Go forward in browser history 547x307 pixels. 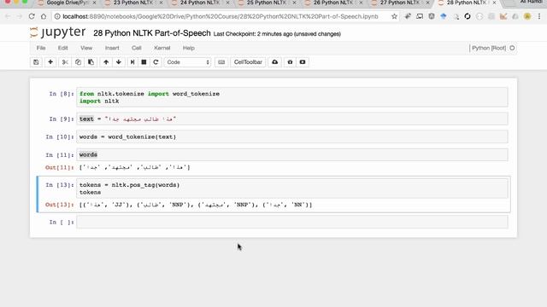20,16
